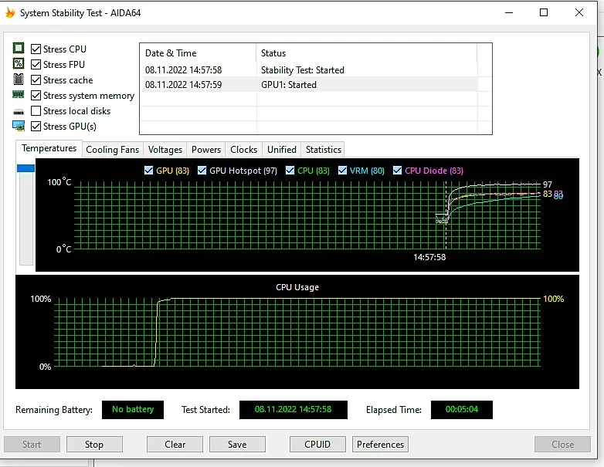
Task: Switch to the Temperatures tab
Action: 49,148
